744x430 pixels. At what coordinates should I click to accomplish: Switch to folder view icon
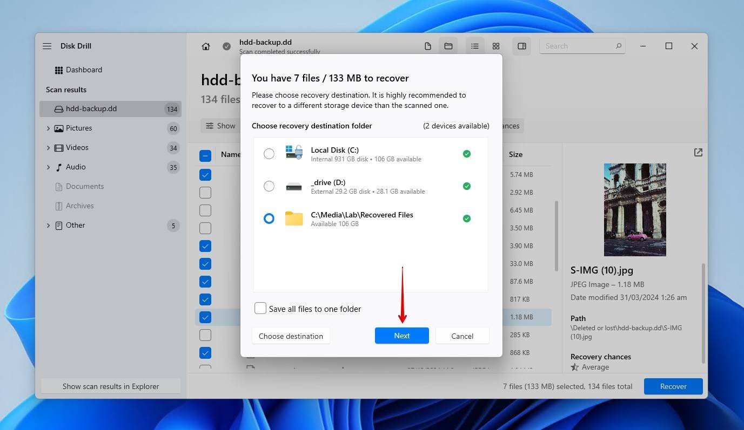click(x=448, y=46)
